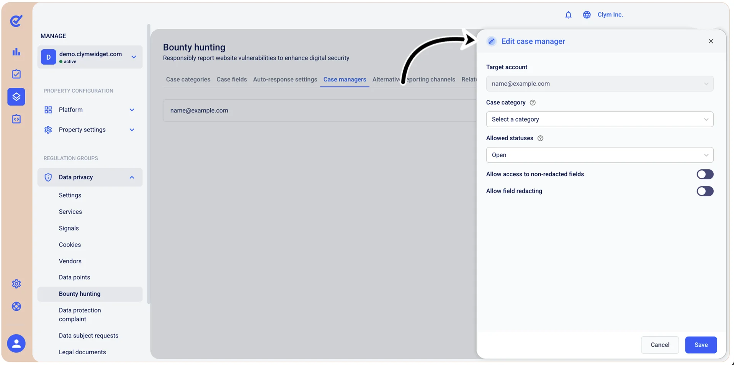Select the layers manage sidebar icon
Screen dimensions: 734x365
(x=16, y=97)
